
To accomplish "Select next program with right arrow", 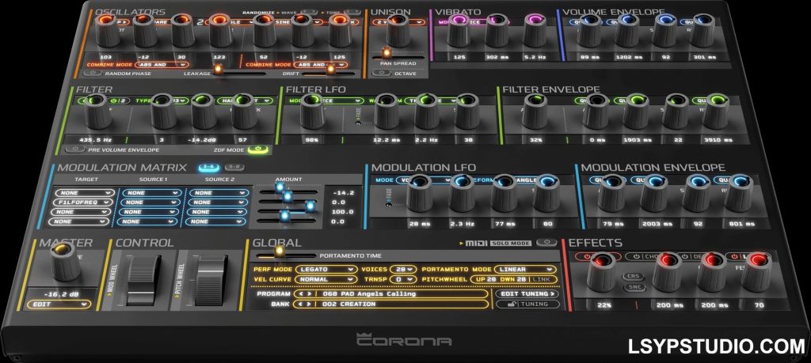I will point(308,294).
